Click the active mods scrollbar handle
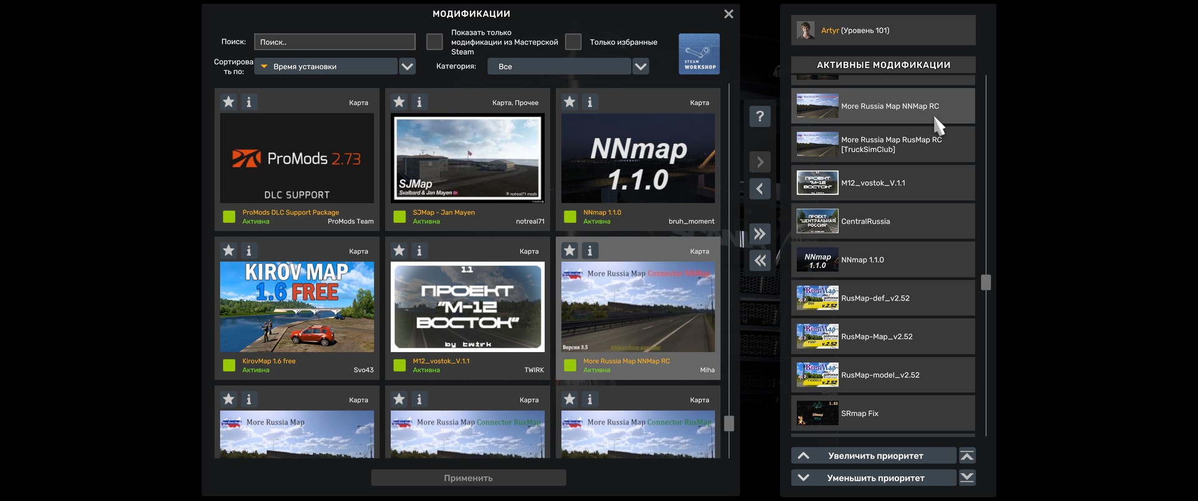Viewport: 1198px width, 501px height. click(986, 282)
